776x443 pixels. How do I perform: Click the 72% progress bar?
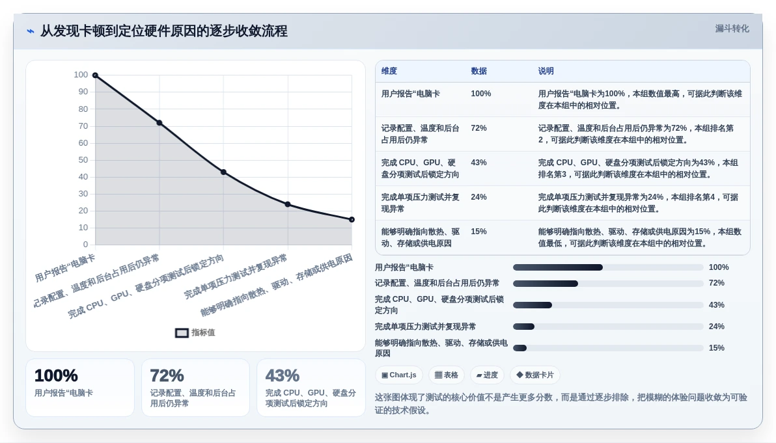608,284
